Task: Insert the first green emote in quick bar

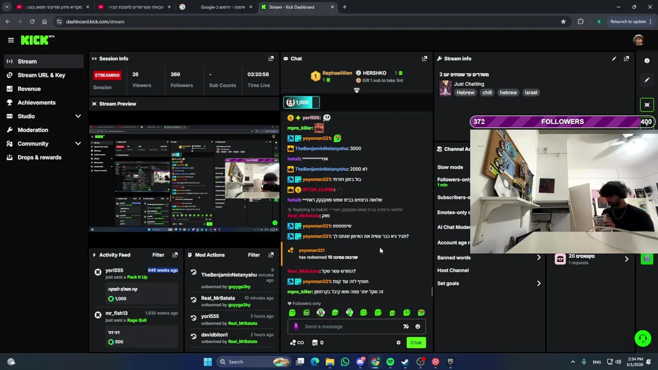Action: coord(292,312)
